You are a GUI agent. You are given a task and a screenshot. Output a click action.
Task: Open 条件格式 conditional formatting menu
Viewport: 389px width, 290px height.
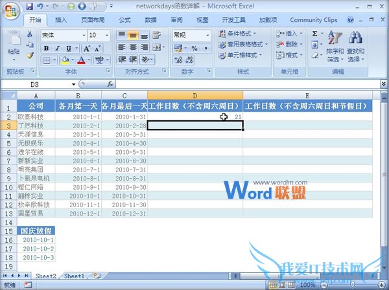pyautogui.click(x=237, y=34)
